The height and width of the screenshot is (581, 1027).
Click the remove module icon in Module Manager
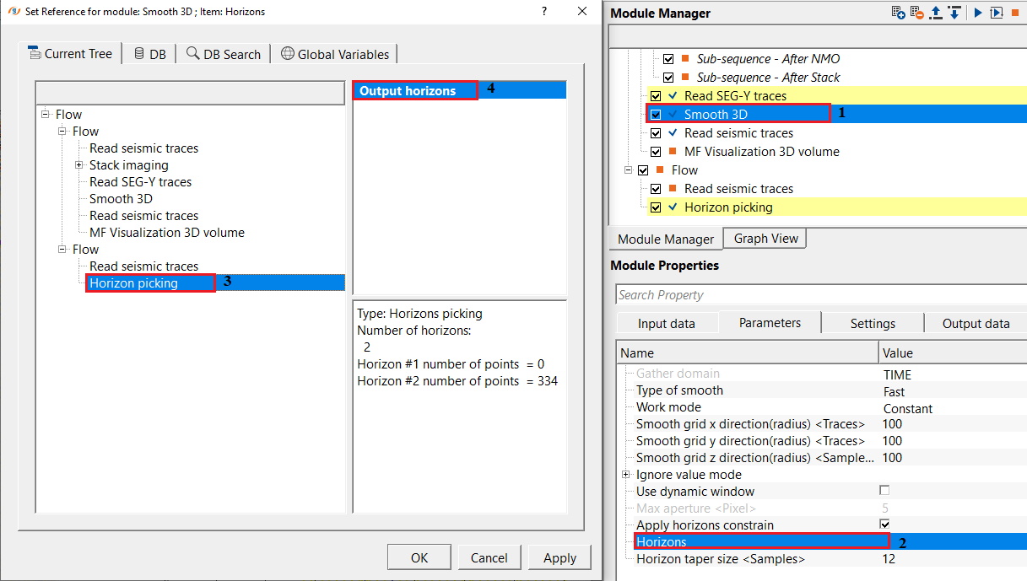(x=917, y=13)
